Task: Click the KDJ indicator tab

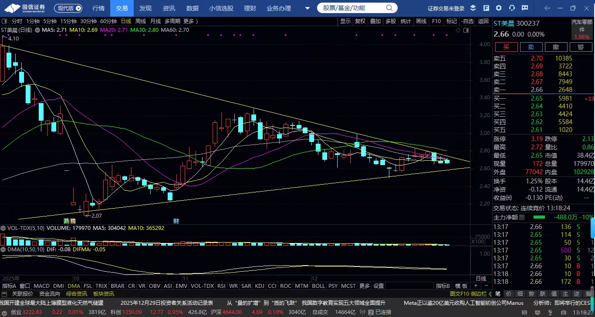Action: pos(259,286)
